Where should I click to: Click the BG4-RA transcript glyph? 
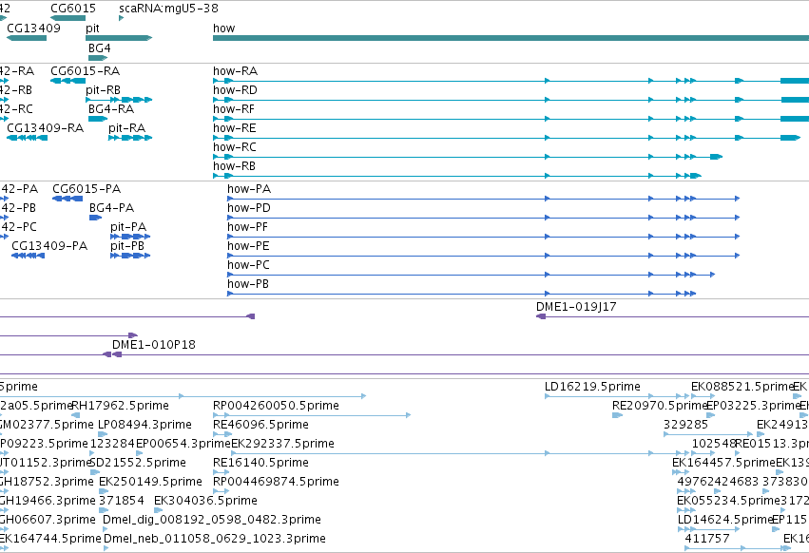98,119
